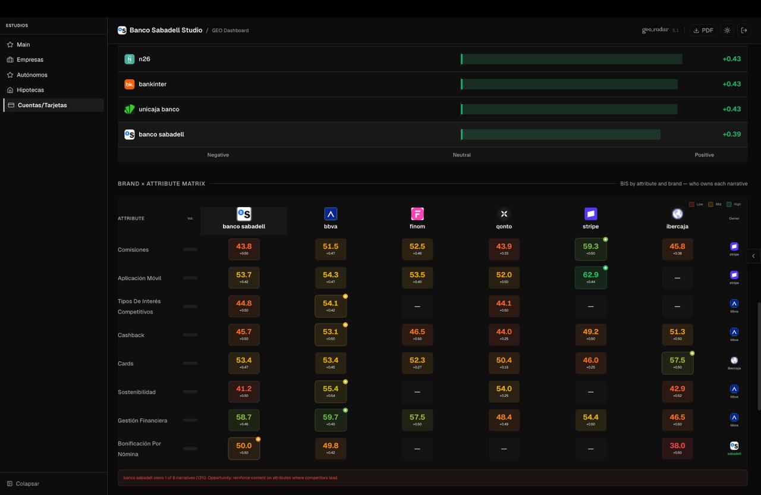Open the Main sidebar item
761x495 pixels.
click(23, 45)
